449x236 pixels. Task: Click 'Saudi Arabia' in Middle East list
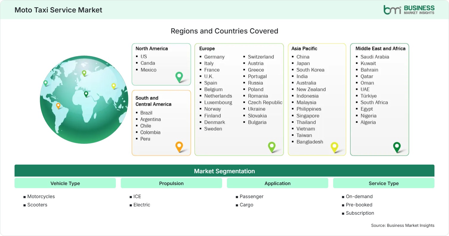click(375, 57)
